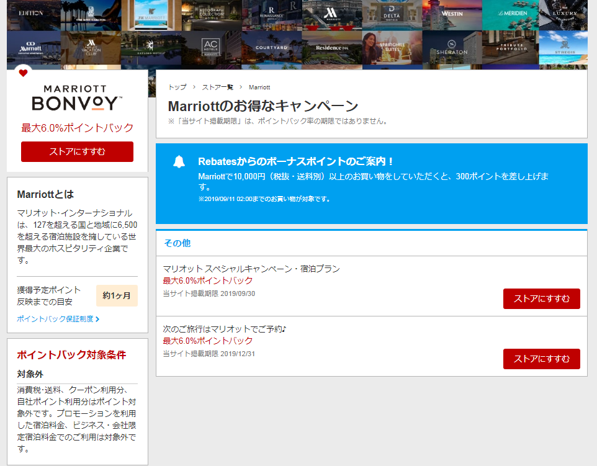This screenshot has width=597, height=466.
Task: Click the Luxury Collection brand tile
Action: coord(563,16)
